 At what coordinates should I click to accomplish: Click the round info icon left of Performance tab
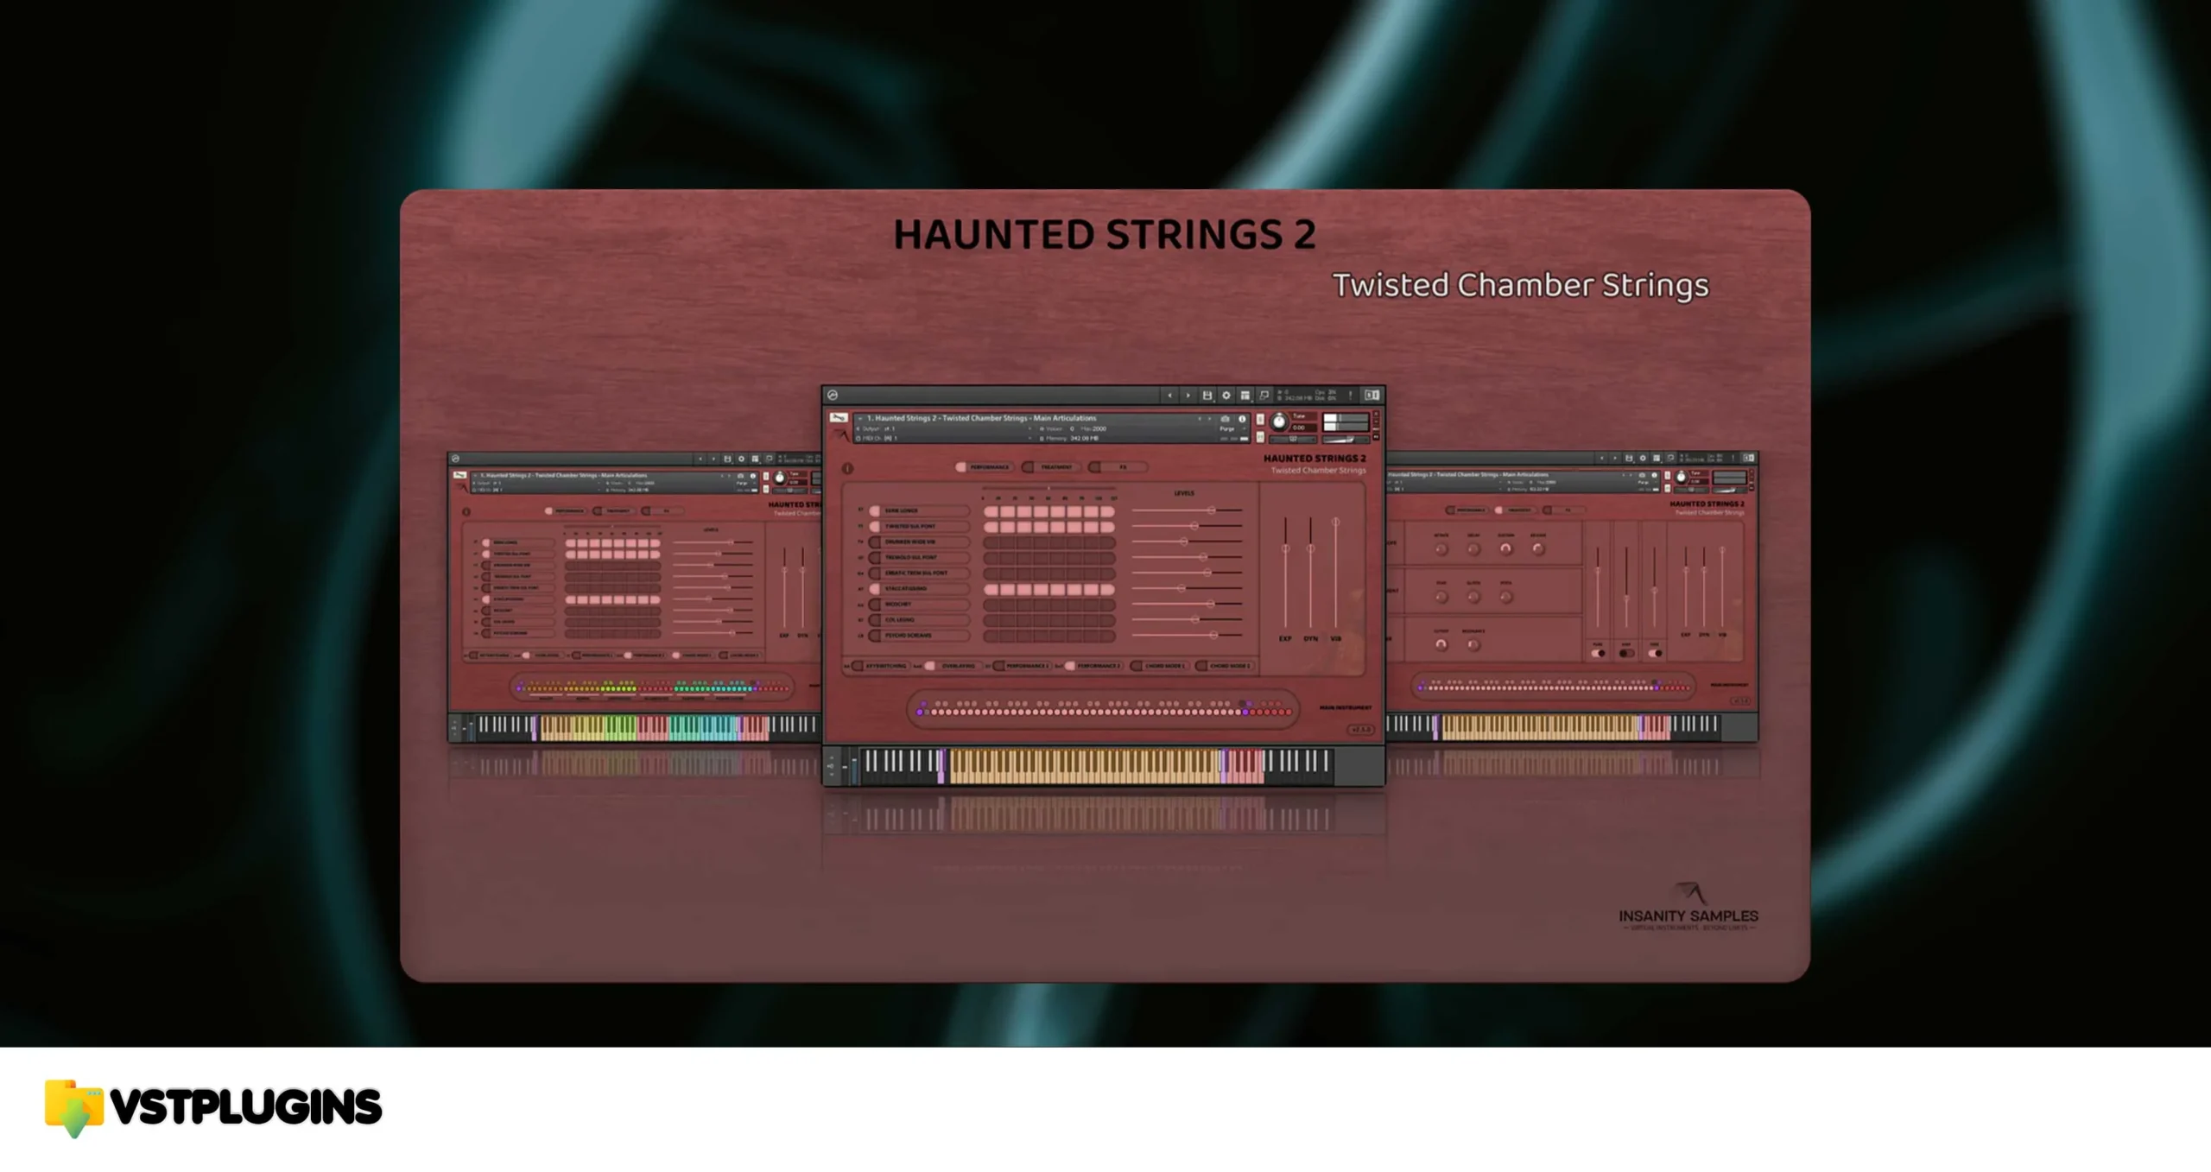847,468
